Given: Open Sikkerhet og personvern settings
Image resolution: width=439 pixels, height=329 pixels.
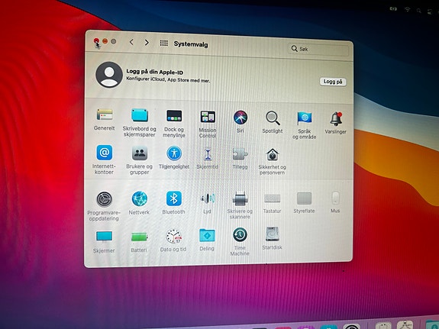Looking at the screenshot, I should point(273,155).
